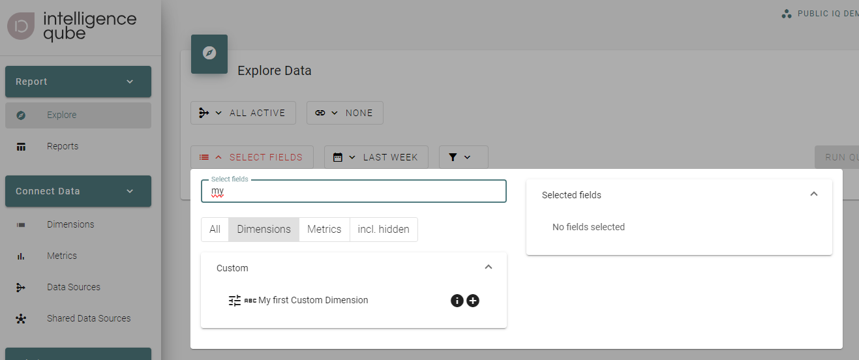Click the compass Explore Data header icon

click(209, 53)
